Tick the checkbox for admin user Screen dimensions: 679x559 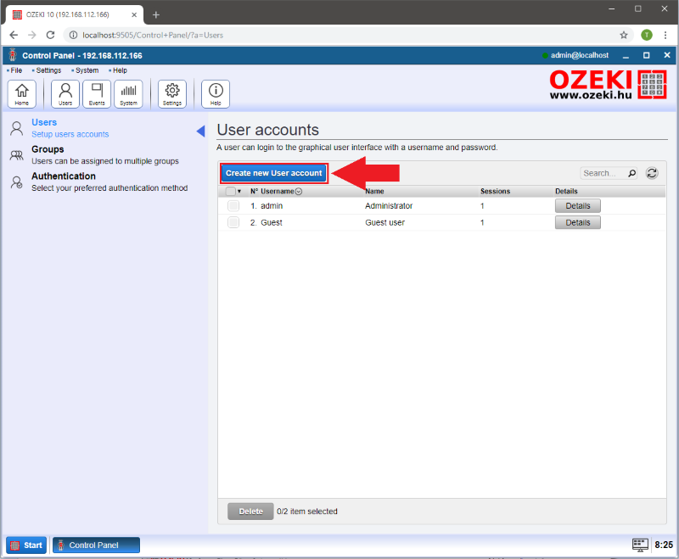click(233, 206)
